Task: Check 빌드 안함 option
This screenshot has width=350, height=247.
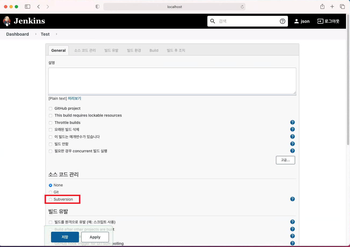Action: [50, 144]
